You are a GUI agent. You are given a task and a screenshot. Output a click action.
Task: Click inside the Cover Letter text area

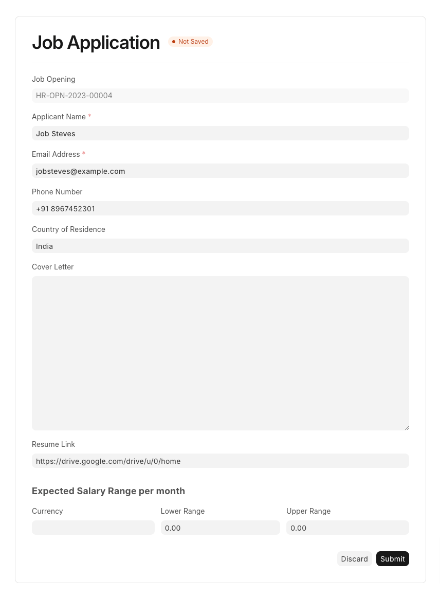[x=220, y=353]
